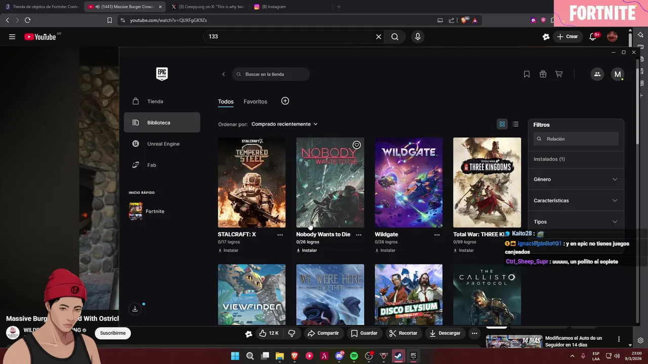Switch to Todos tab
The image size is (648, 364).
click(x=226, y=102)
